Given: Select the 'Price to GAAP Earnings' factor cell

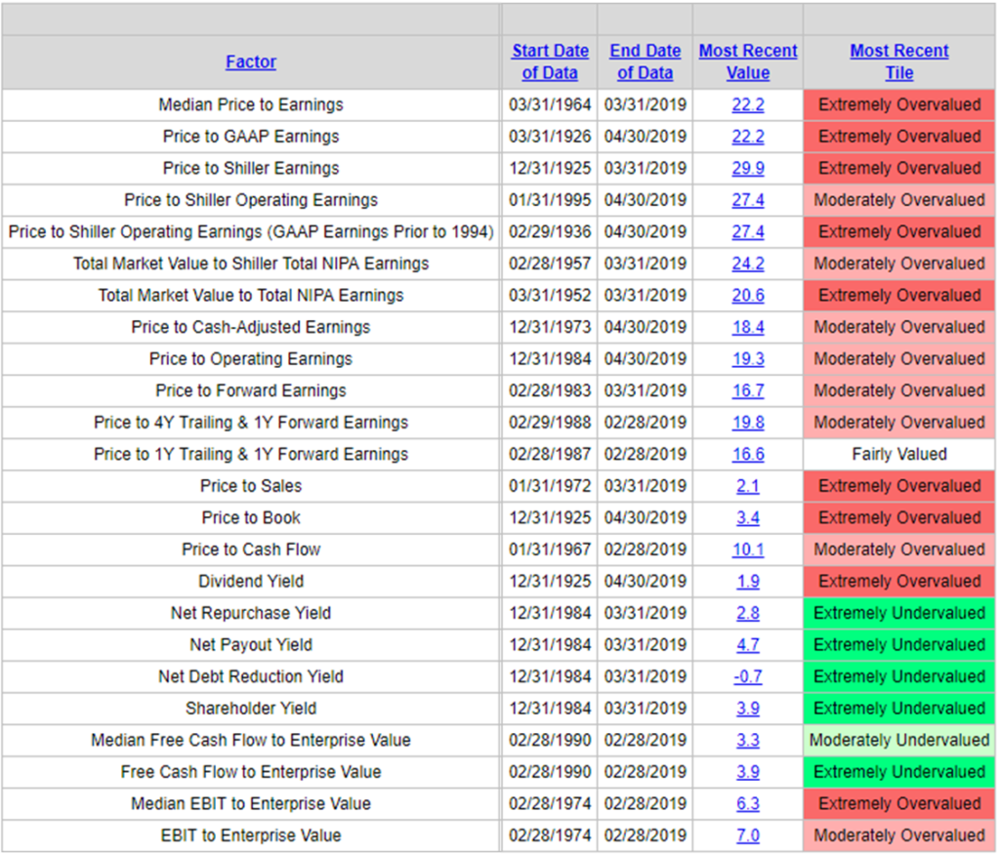Looking at the screenshot, I should pos(251,137).
